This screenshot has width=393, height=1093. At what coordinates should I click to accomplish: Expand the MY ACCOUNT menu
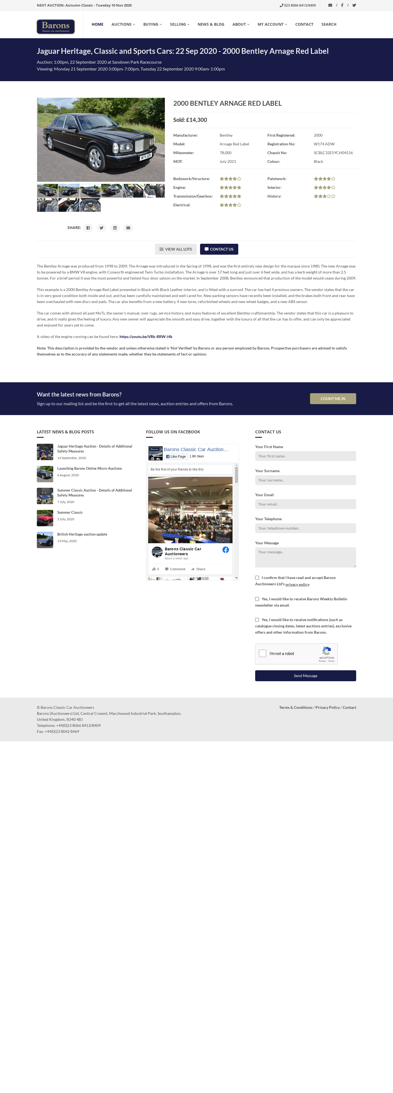pos(272,24)
